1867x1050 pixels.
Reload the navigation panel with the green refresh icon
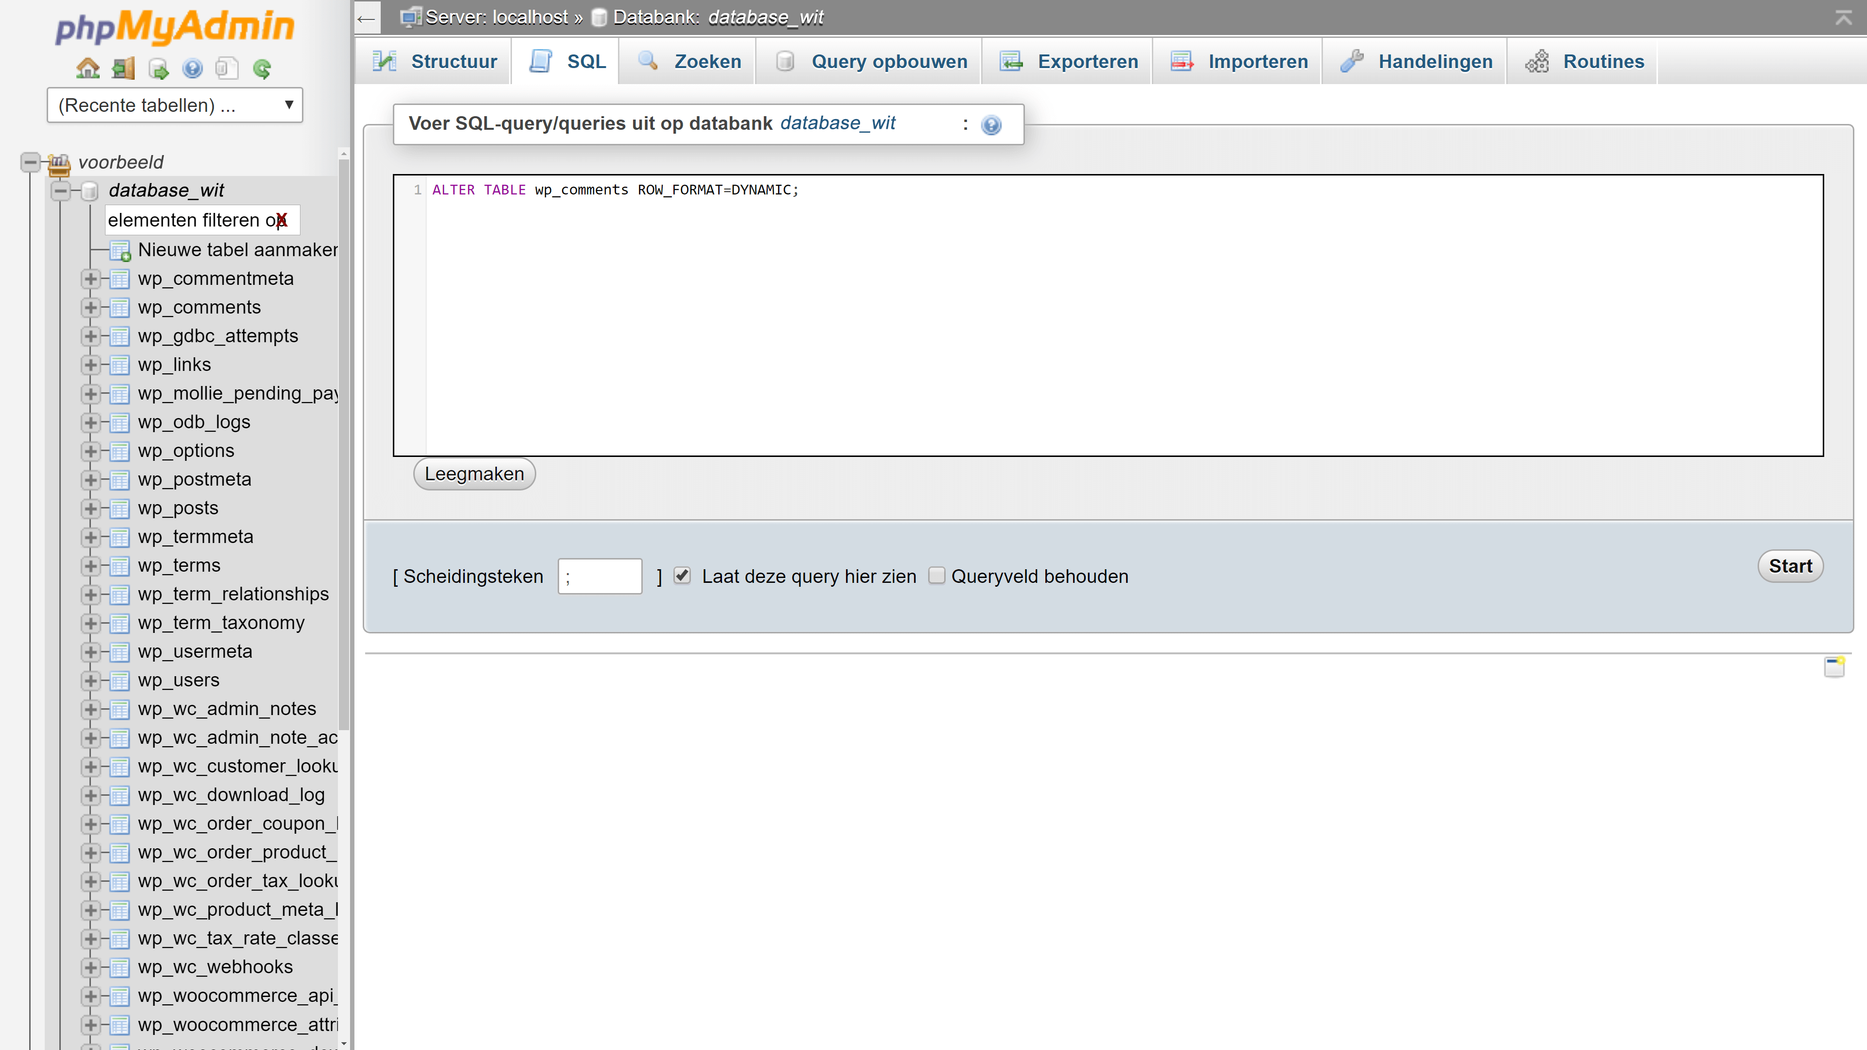pos(263,68)
